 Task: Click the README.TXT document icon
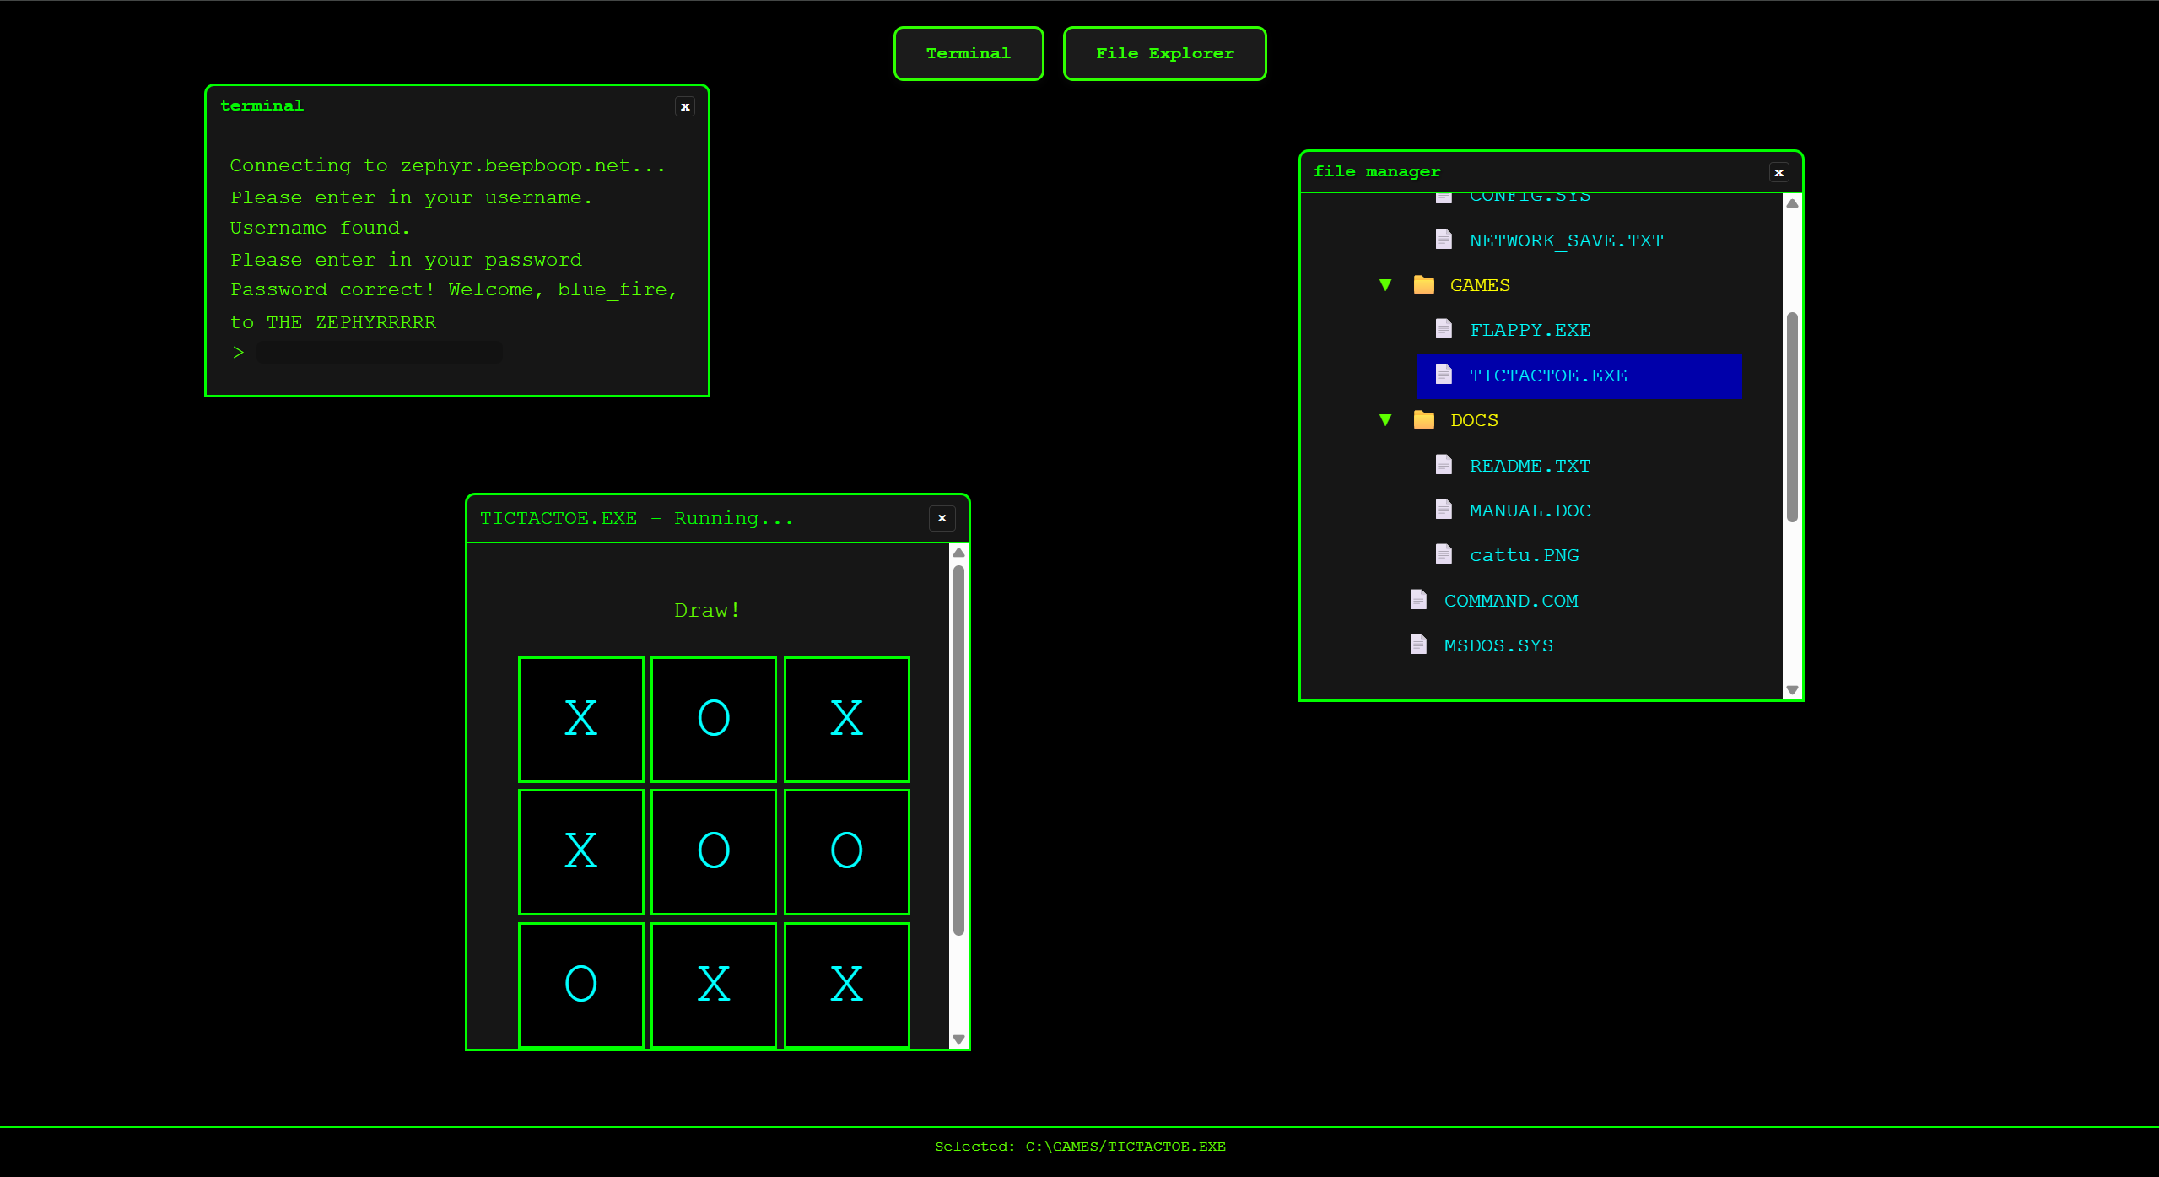tap(1444, 465)
